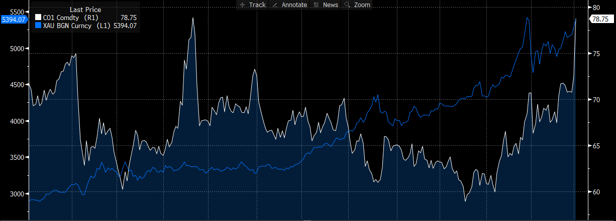Click the blue XAU BGN color swatch

[38, 26]
